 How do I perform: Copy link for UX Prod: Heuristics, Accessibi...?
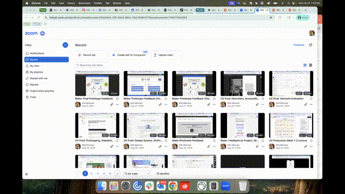coord(257,105)
